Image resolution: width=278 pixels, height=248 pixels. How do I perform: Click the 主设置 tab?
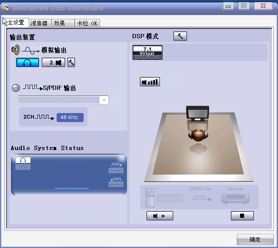pos(16,23)
